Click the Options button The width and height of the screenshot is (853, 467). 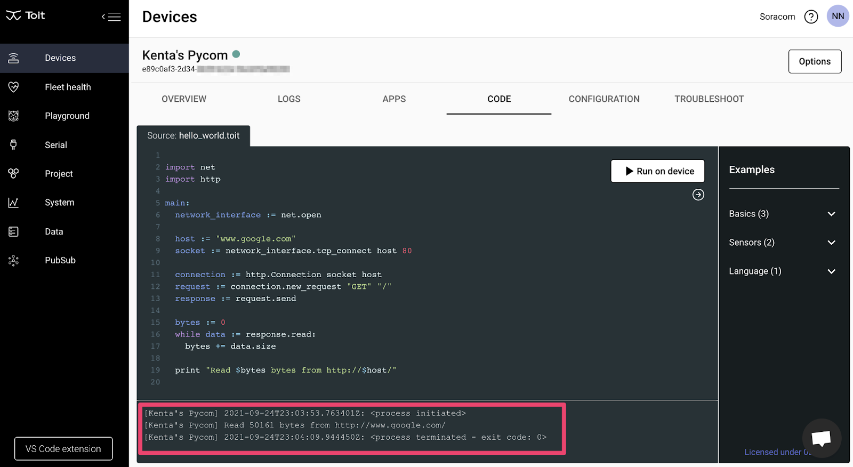coord(814,61)
